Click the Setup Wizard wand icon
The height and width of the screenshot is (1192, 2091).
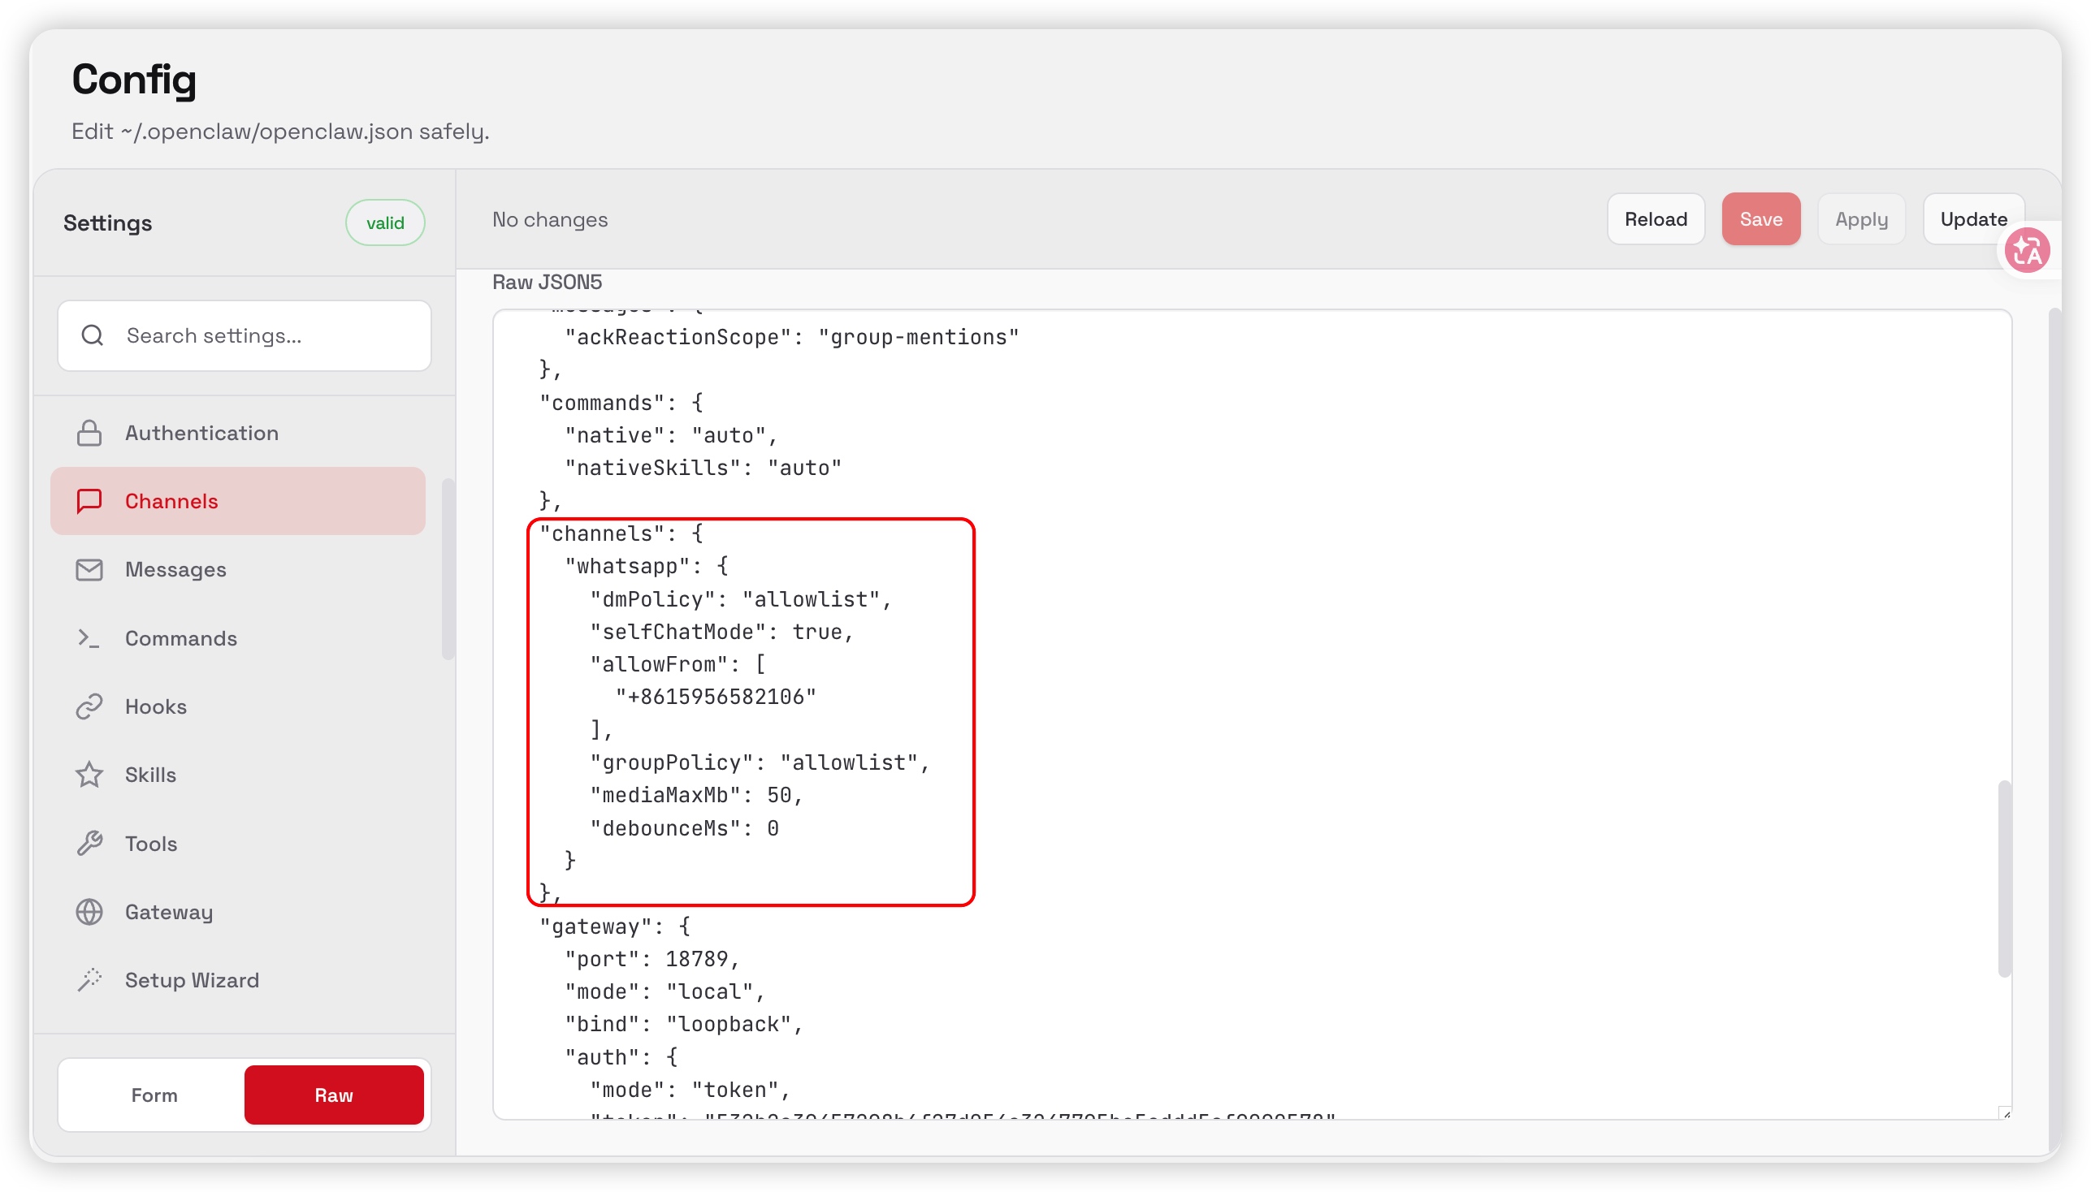pyautogui.click(x=89, y=980)
